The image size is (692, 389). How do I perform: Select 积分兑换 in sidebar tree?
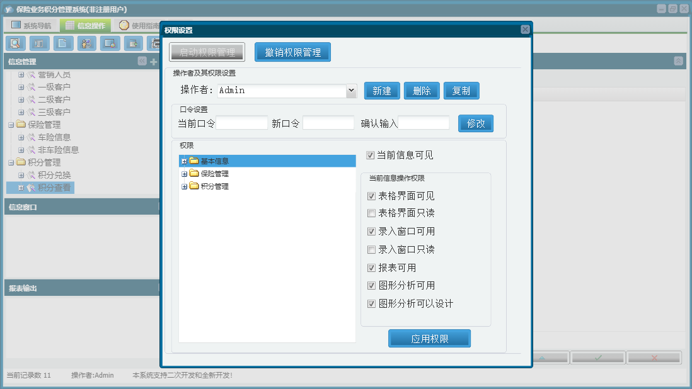click(54, 176)
